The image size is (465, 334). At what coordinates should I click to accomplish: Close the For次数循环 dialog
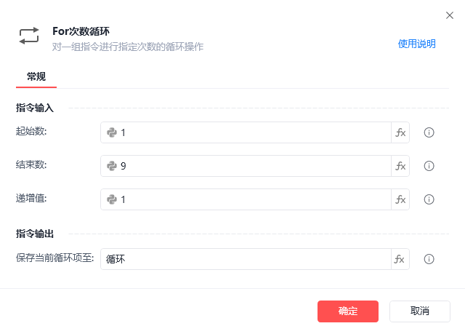click(449, 15)
